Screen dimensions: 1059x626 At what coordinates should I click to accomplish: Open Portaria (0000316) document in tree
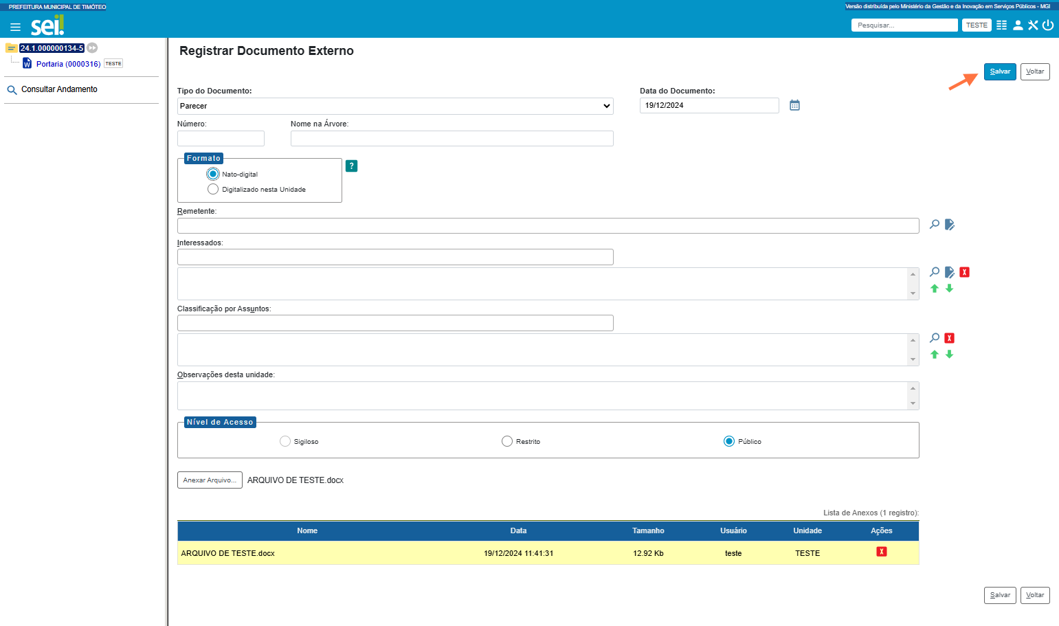click(x=68, y=64)
